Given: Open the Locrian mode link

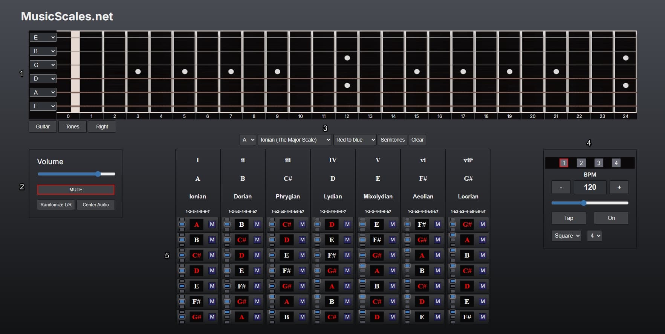Looking at the screenshot, I should (468, 197).
